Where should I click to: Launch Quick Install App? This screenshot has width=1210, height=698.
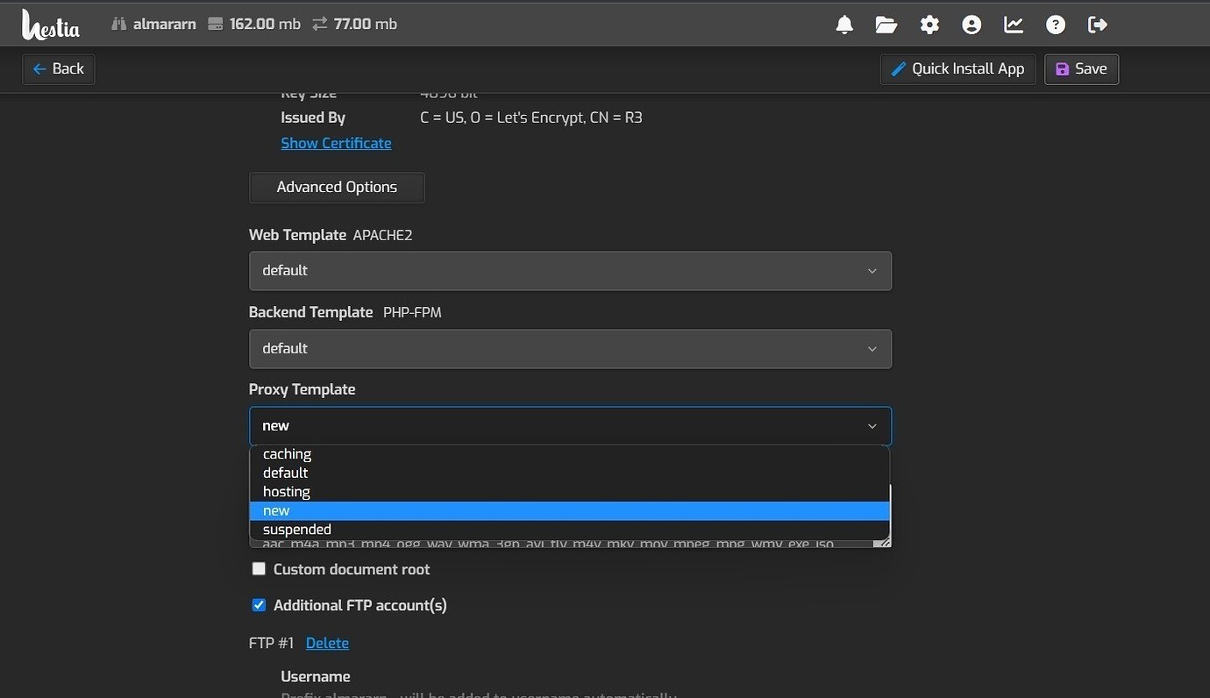(x=957, y=68)
